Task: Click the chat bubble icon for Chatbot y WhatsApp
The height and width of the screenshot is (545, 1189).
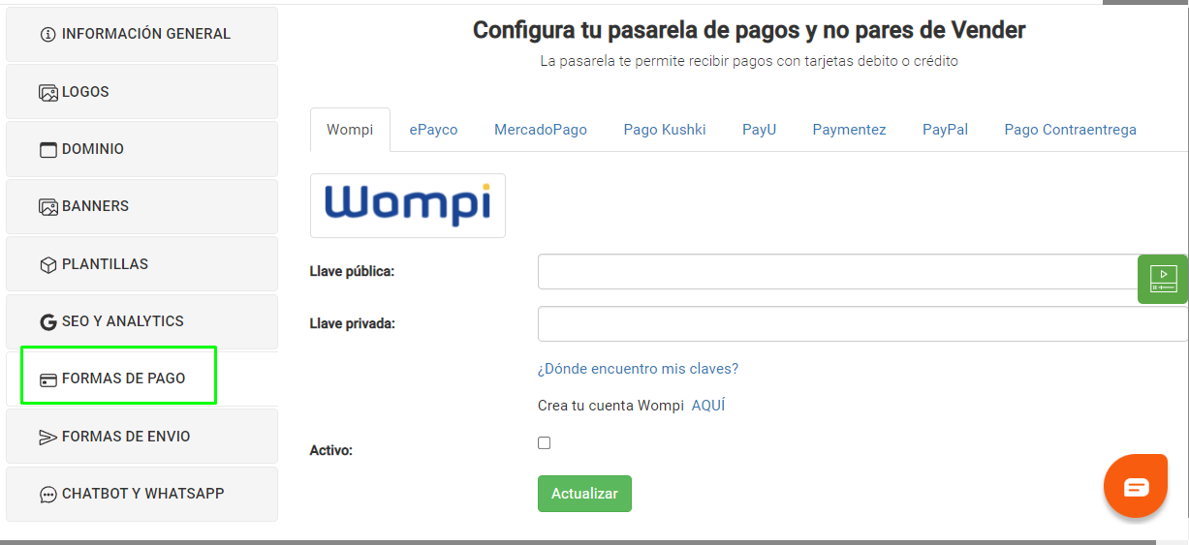Action: pos(48,495)
